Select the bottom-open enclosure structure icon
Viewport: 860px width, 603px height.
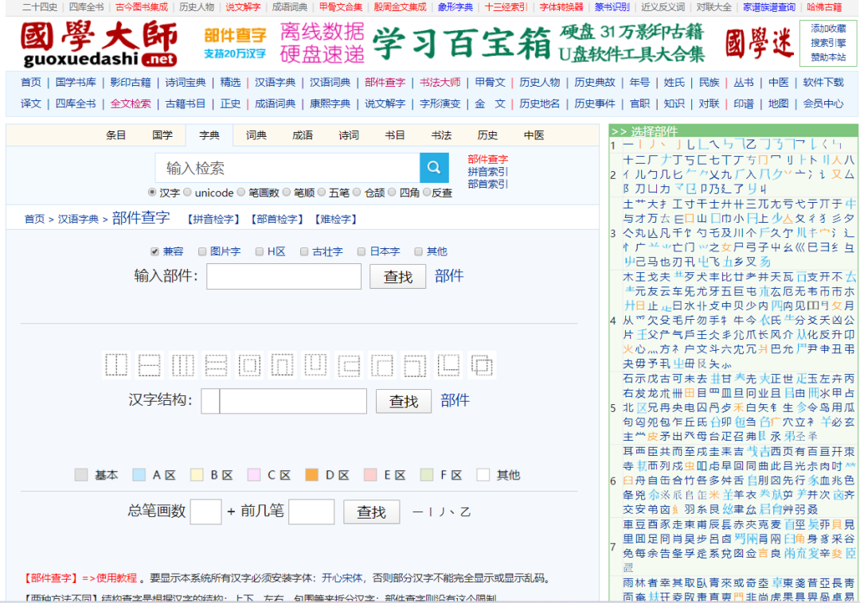coord(282,364)
